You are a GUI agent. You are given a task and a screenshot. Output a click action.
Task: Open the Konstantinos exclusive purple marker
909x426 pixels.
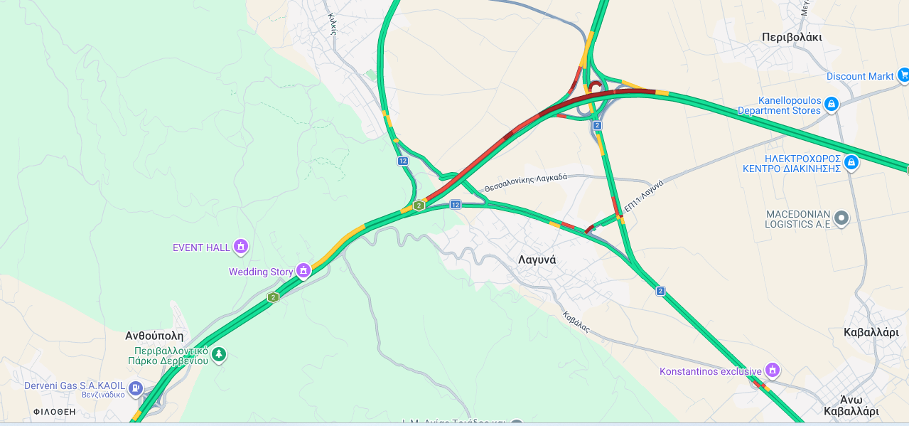coord(773,371)
